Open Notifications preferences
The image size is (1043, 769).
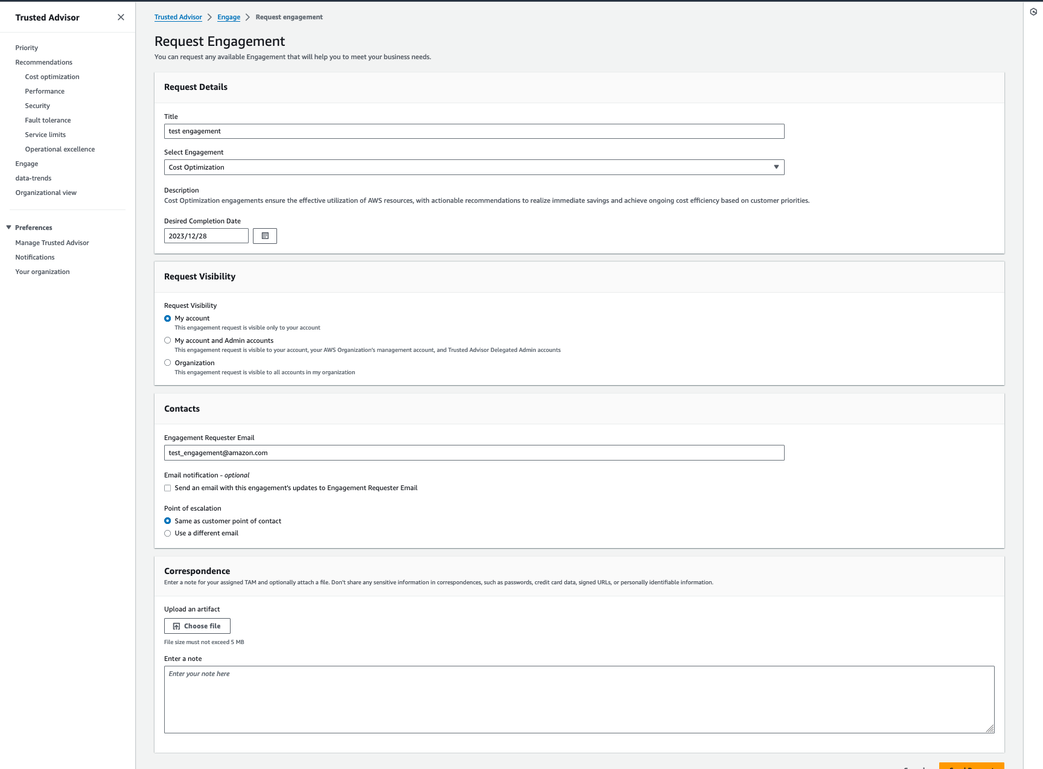35,257
